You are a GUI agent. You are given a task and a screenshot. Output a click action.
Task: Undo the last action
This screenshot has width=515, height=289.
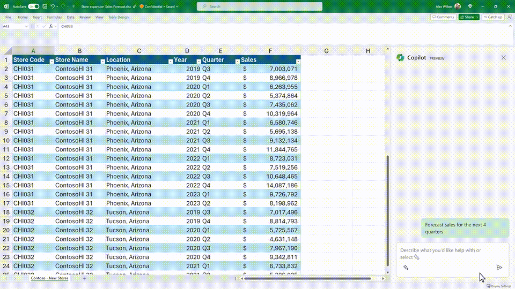[x=53, y=6]
